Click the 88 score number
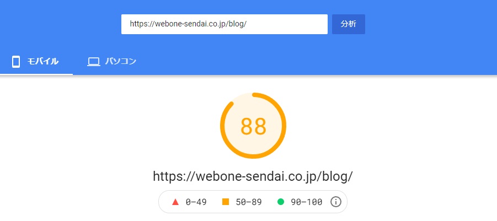Image resolution: width=497 pixels, height=221 pixels. 253,126
